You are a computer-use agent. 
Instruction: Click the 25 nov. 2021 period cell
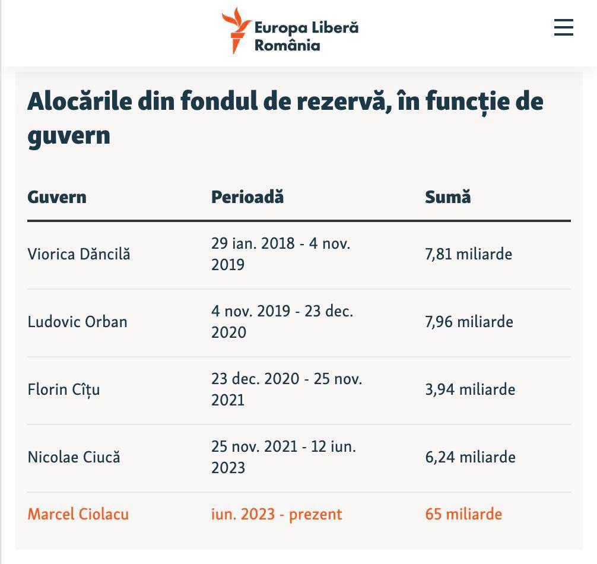283,457
